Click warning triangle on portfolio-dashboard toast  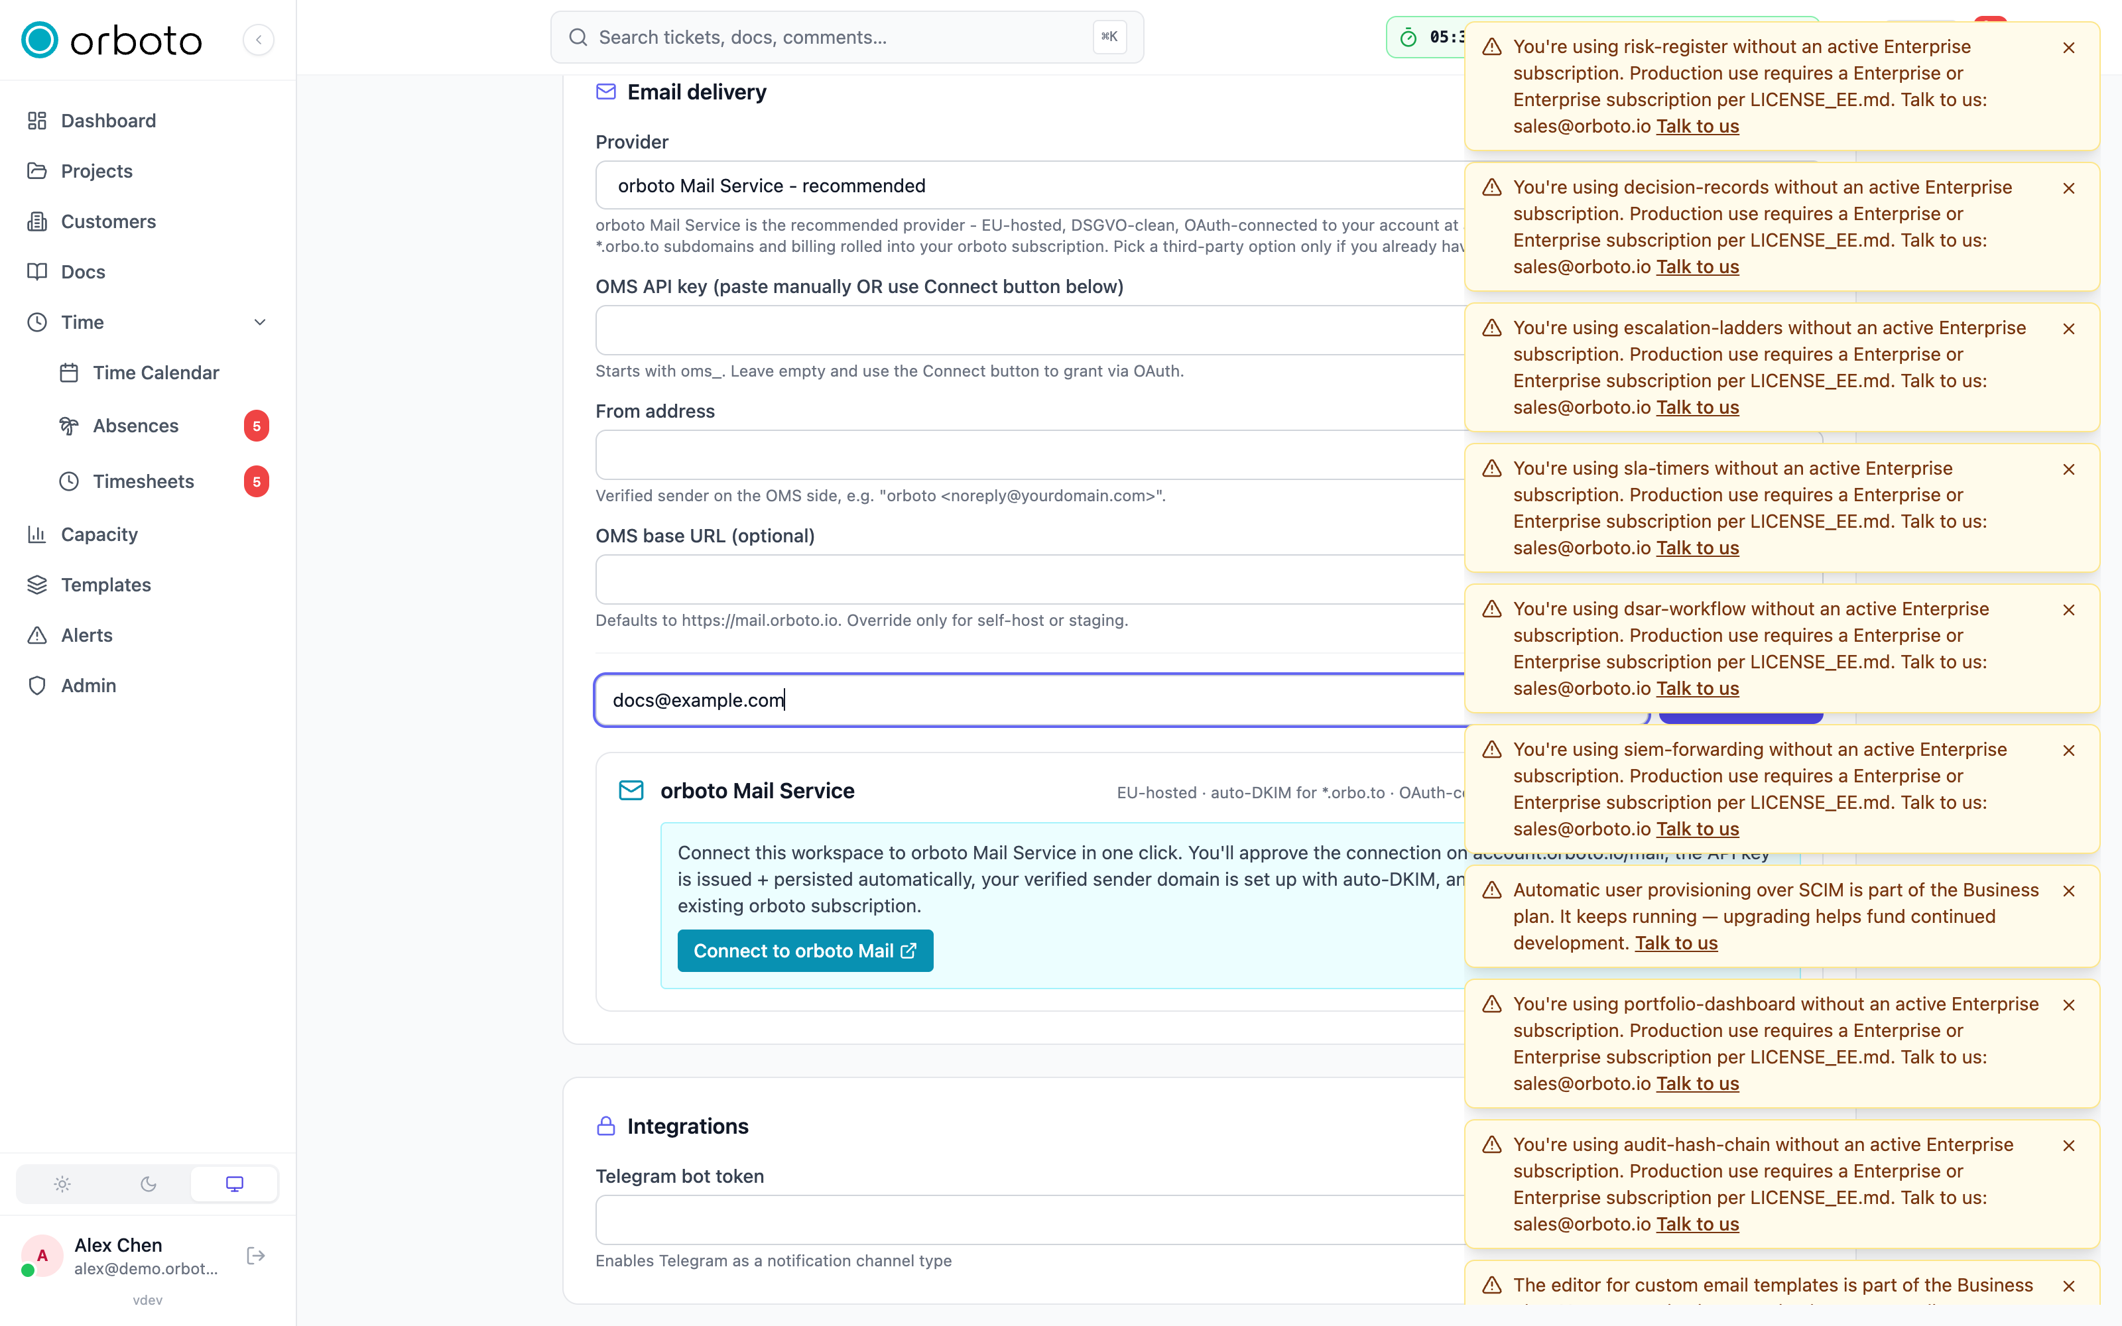tap(1491, 1005)
